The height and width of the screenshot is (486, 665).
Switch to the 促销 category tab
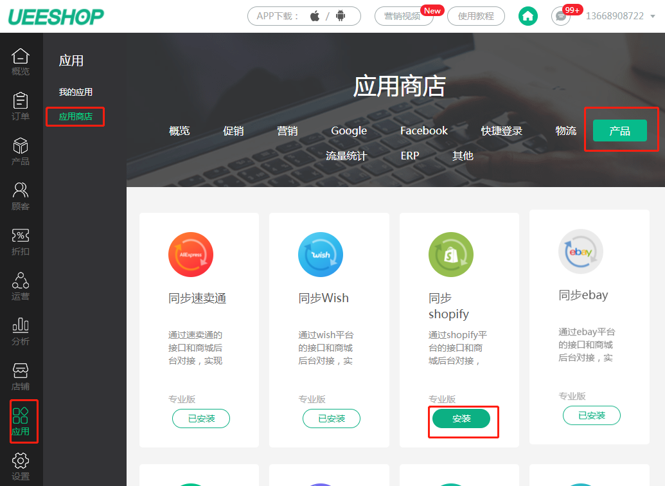coord(233,130)
